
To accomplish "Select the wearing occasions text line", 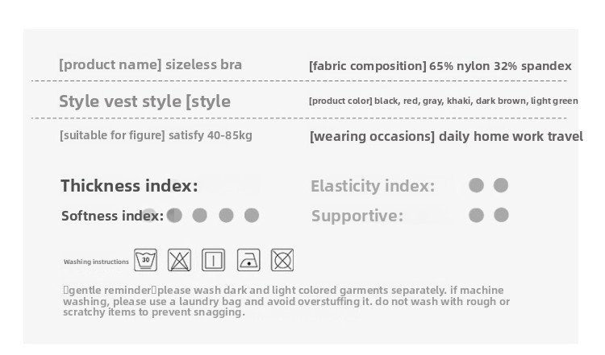I will [x=446, y=136].
